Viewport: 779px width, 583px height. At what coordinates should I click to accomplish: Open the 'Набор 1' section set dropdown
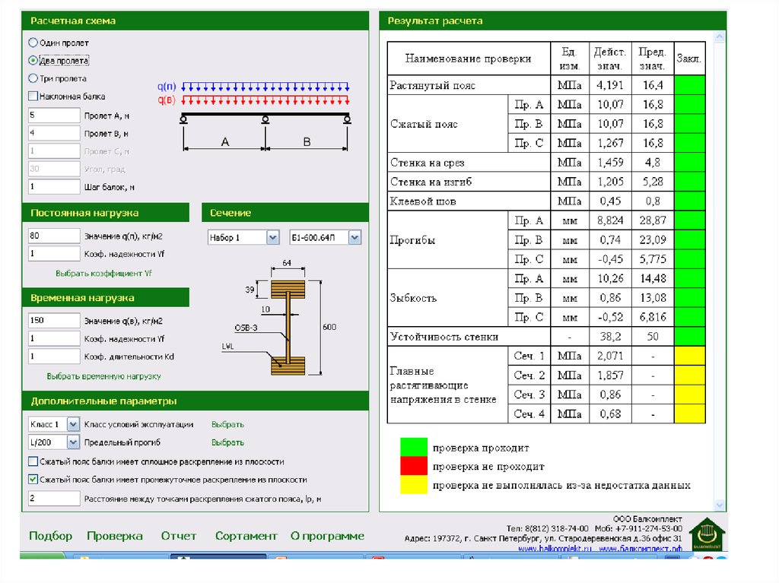pyautogui.click(x=272, y=238)
